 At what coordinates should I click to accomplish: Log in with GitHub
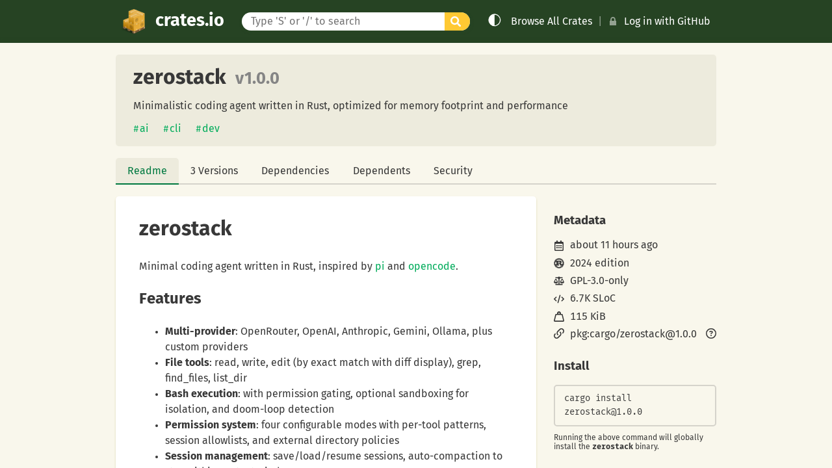667,21
